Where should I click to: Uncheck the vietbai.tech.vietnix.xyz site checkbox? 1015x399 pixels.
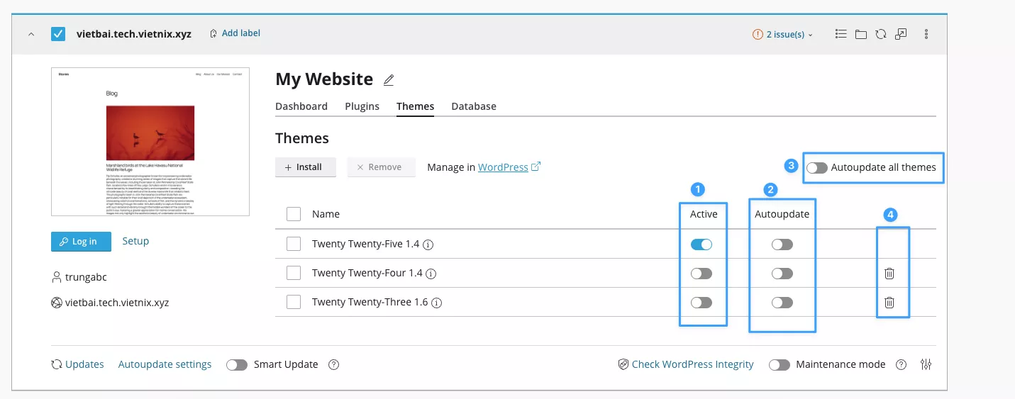coord(58,34)
